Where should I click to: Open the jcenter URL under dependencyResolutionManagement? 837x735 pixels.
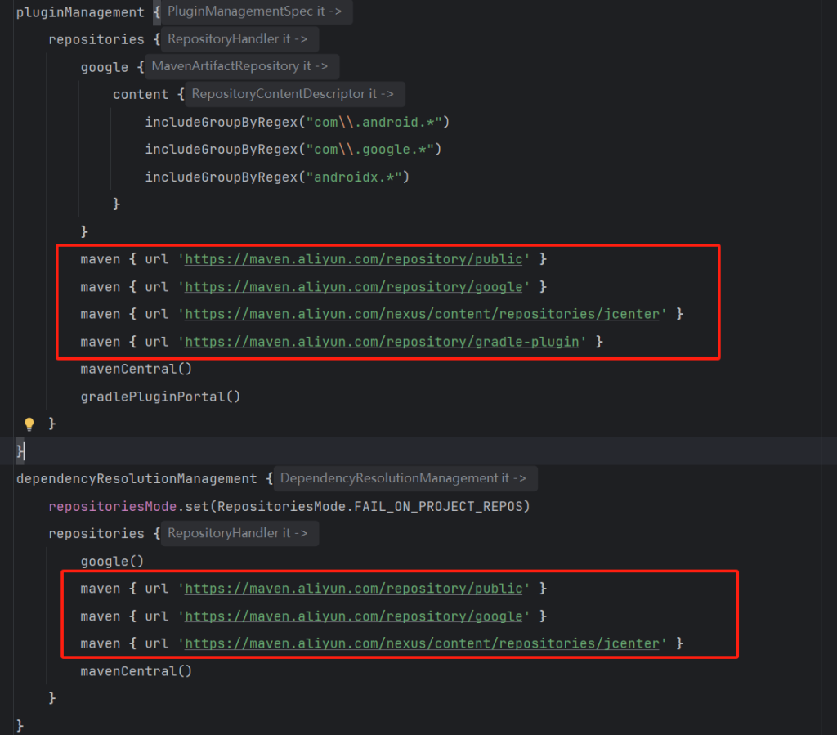[422, 643]
